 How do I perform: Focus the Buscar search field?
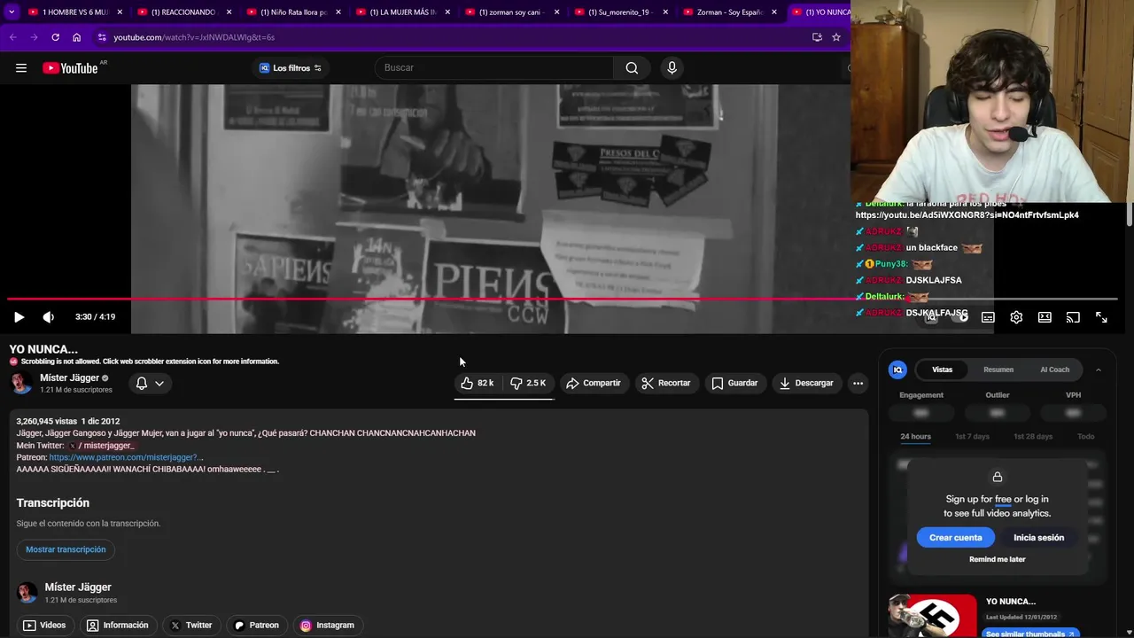click(x=494, y=68)
